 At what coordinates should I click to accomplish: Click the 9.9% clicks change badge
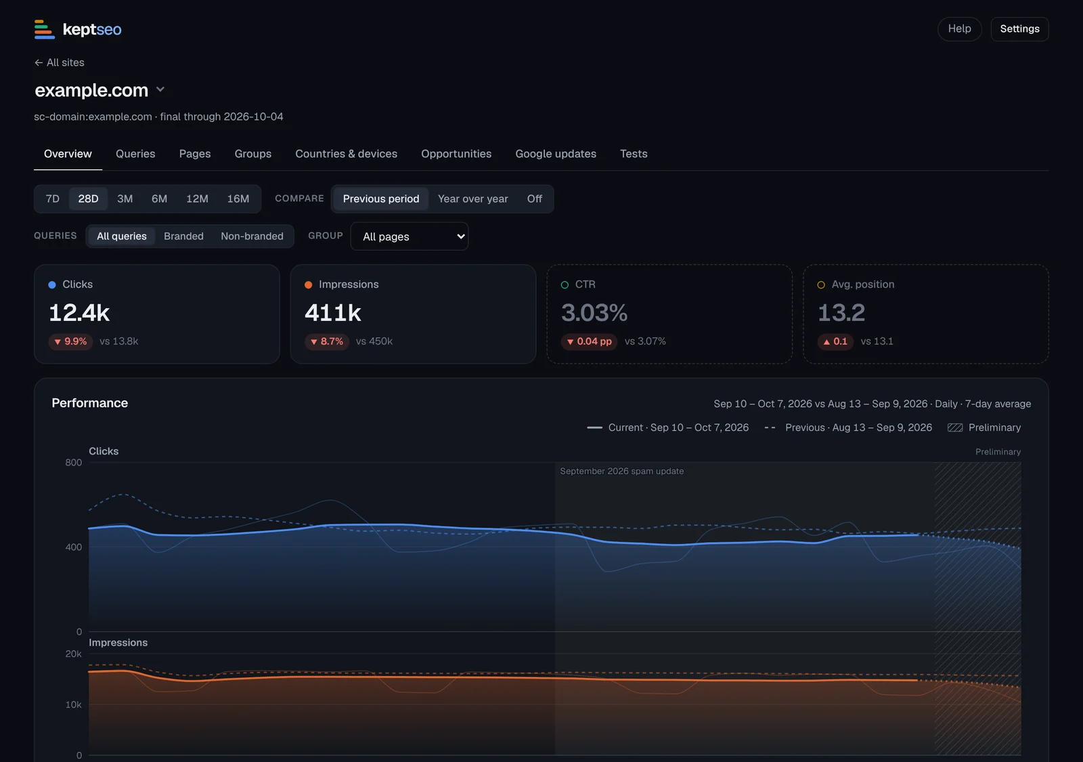click(70, 341)
